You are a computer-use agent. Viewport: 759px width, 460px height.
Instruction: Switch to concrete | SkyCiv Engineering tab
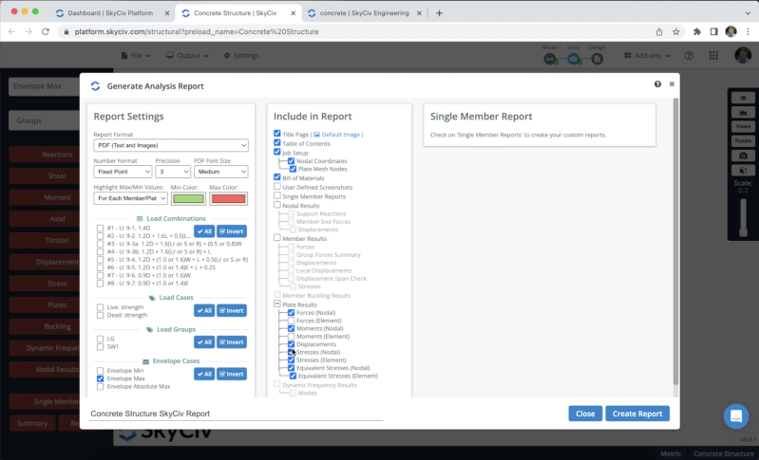tap(364, 13)
